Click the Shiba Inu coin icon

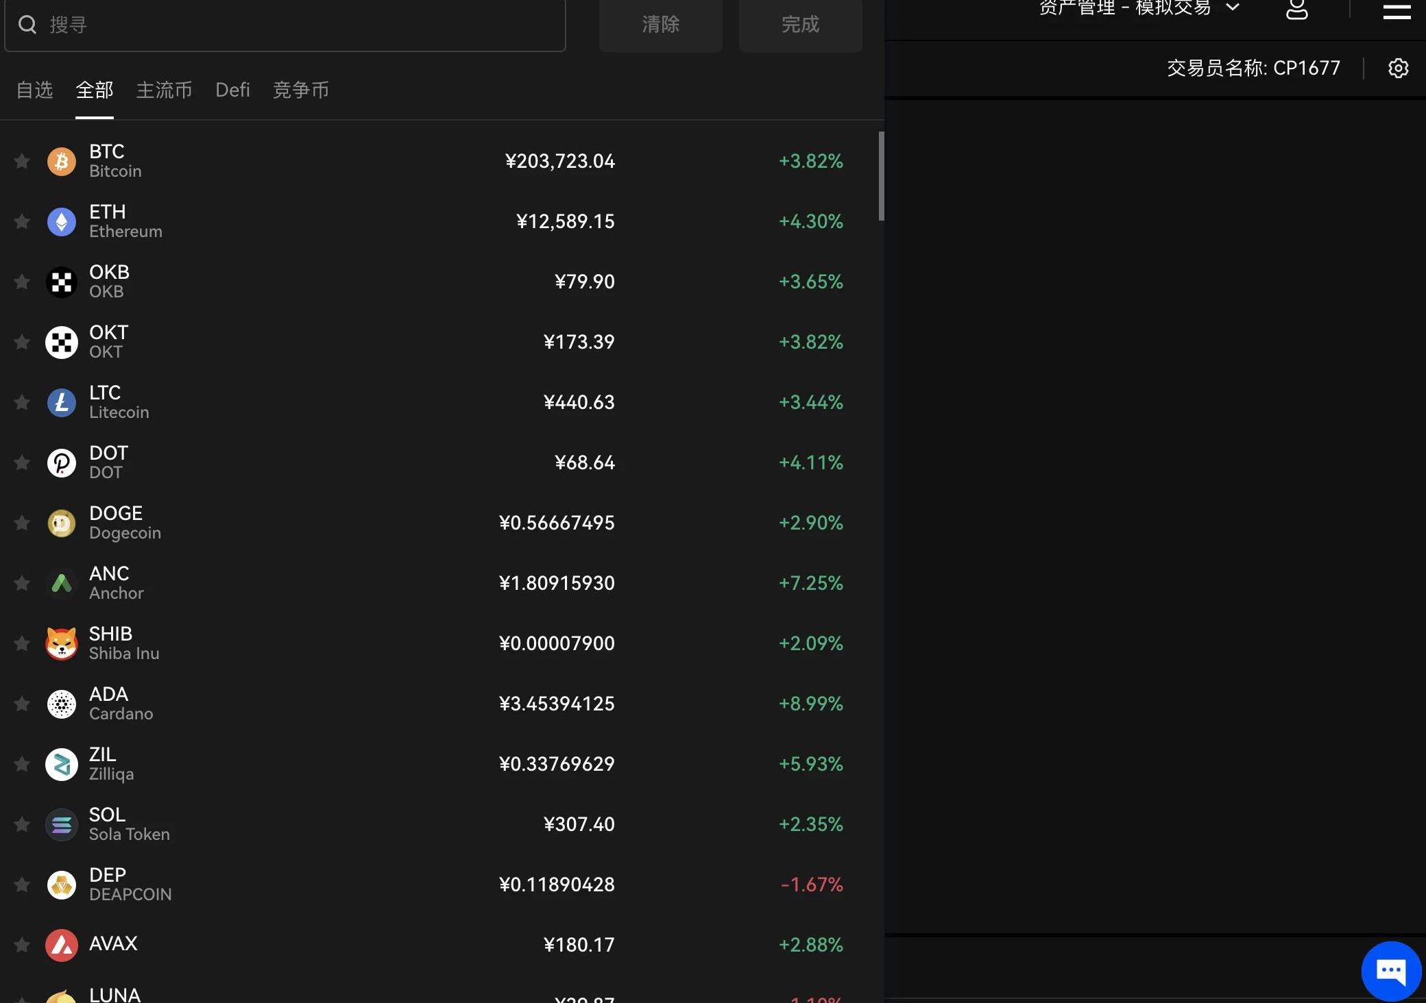point(62,644)
